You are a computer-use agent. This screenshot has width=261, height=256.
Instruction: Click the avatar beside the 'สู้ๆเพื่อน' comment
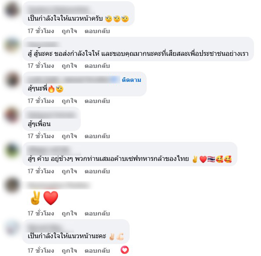click(12, 115)
